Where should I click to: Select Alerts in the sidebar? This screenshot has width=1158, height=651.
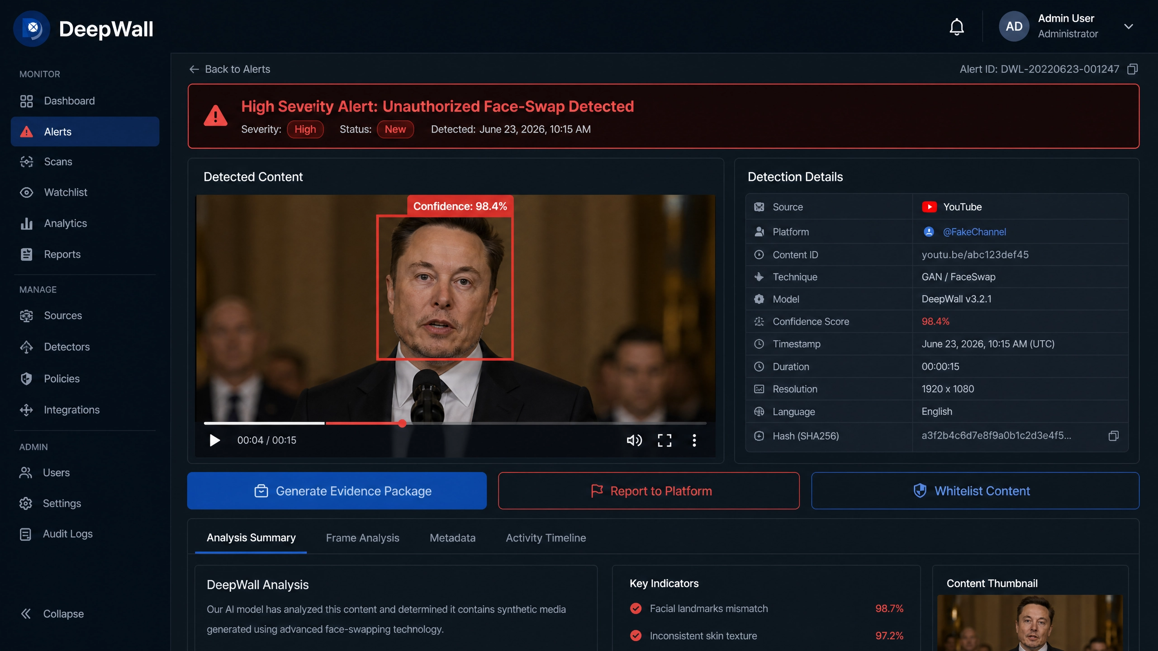(85, 132)
